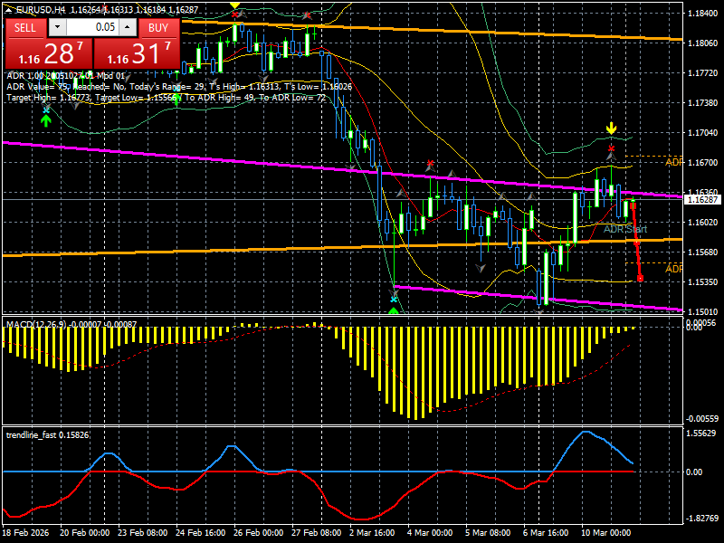
Task: Select the green up arrow below the cyan X near 18 Feb
Action: (46, 120)
